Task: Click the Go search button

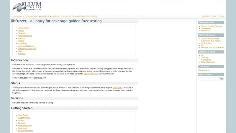Action: click(222, 79)
